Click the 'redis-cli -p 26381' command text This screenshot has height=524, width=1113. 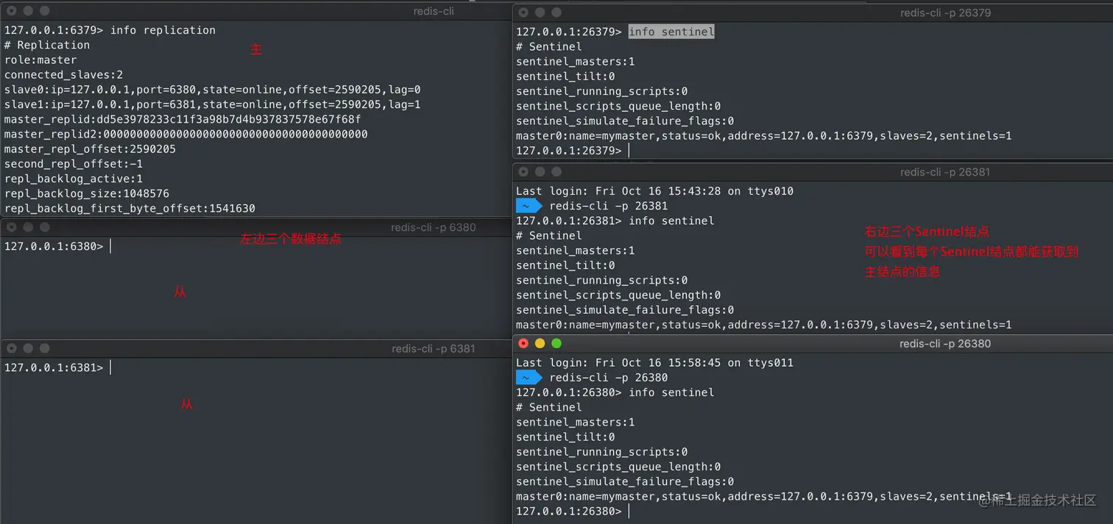pos(609,206)
